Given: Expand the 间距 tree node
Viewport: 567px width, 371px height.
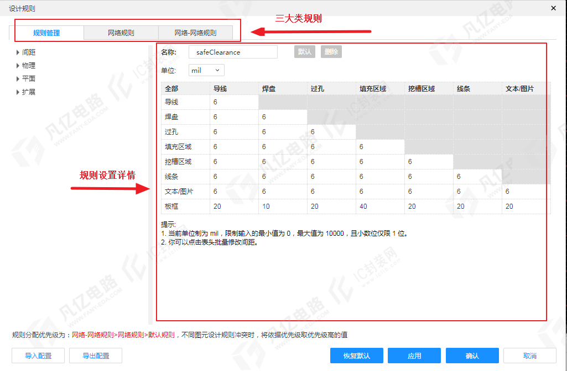Looking at the screenshot, I should [18, 52].
